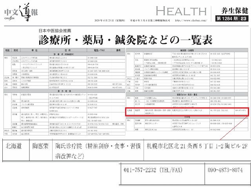Click the 第1284期 issue number label
Image resolution: width=251 pixels, height=188 pixels.
pos(227,18)
